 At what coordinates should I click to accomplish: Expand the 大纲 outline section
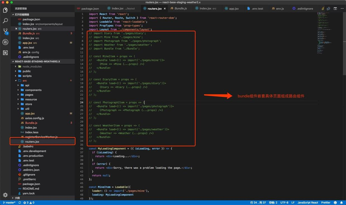pos(43,198)
